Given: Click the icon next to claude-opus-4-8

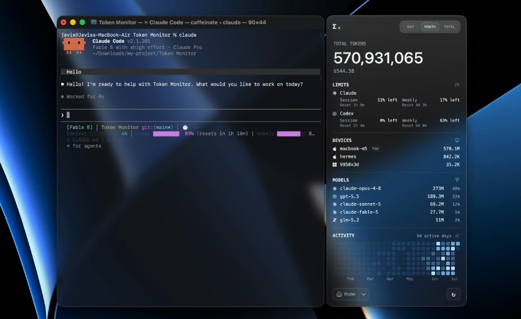Looking at the screenshot, I should 335,188.
